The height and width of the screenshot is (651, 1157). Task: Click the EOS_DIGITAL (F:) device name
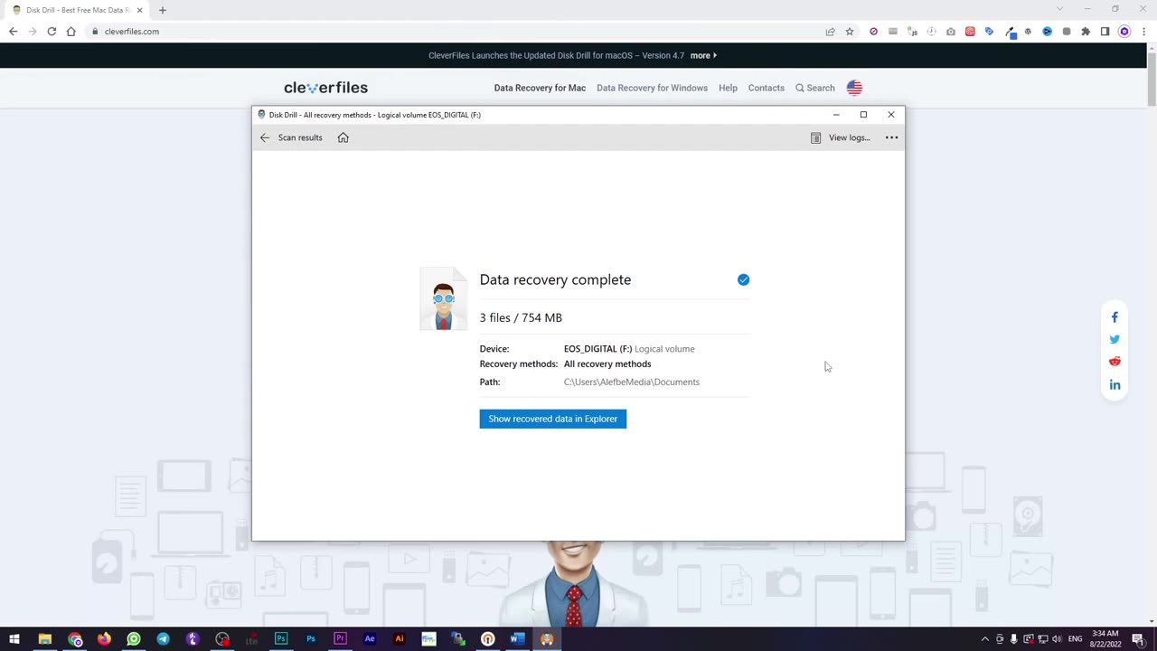(x=597, y=349)
